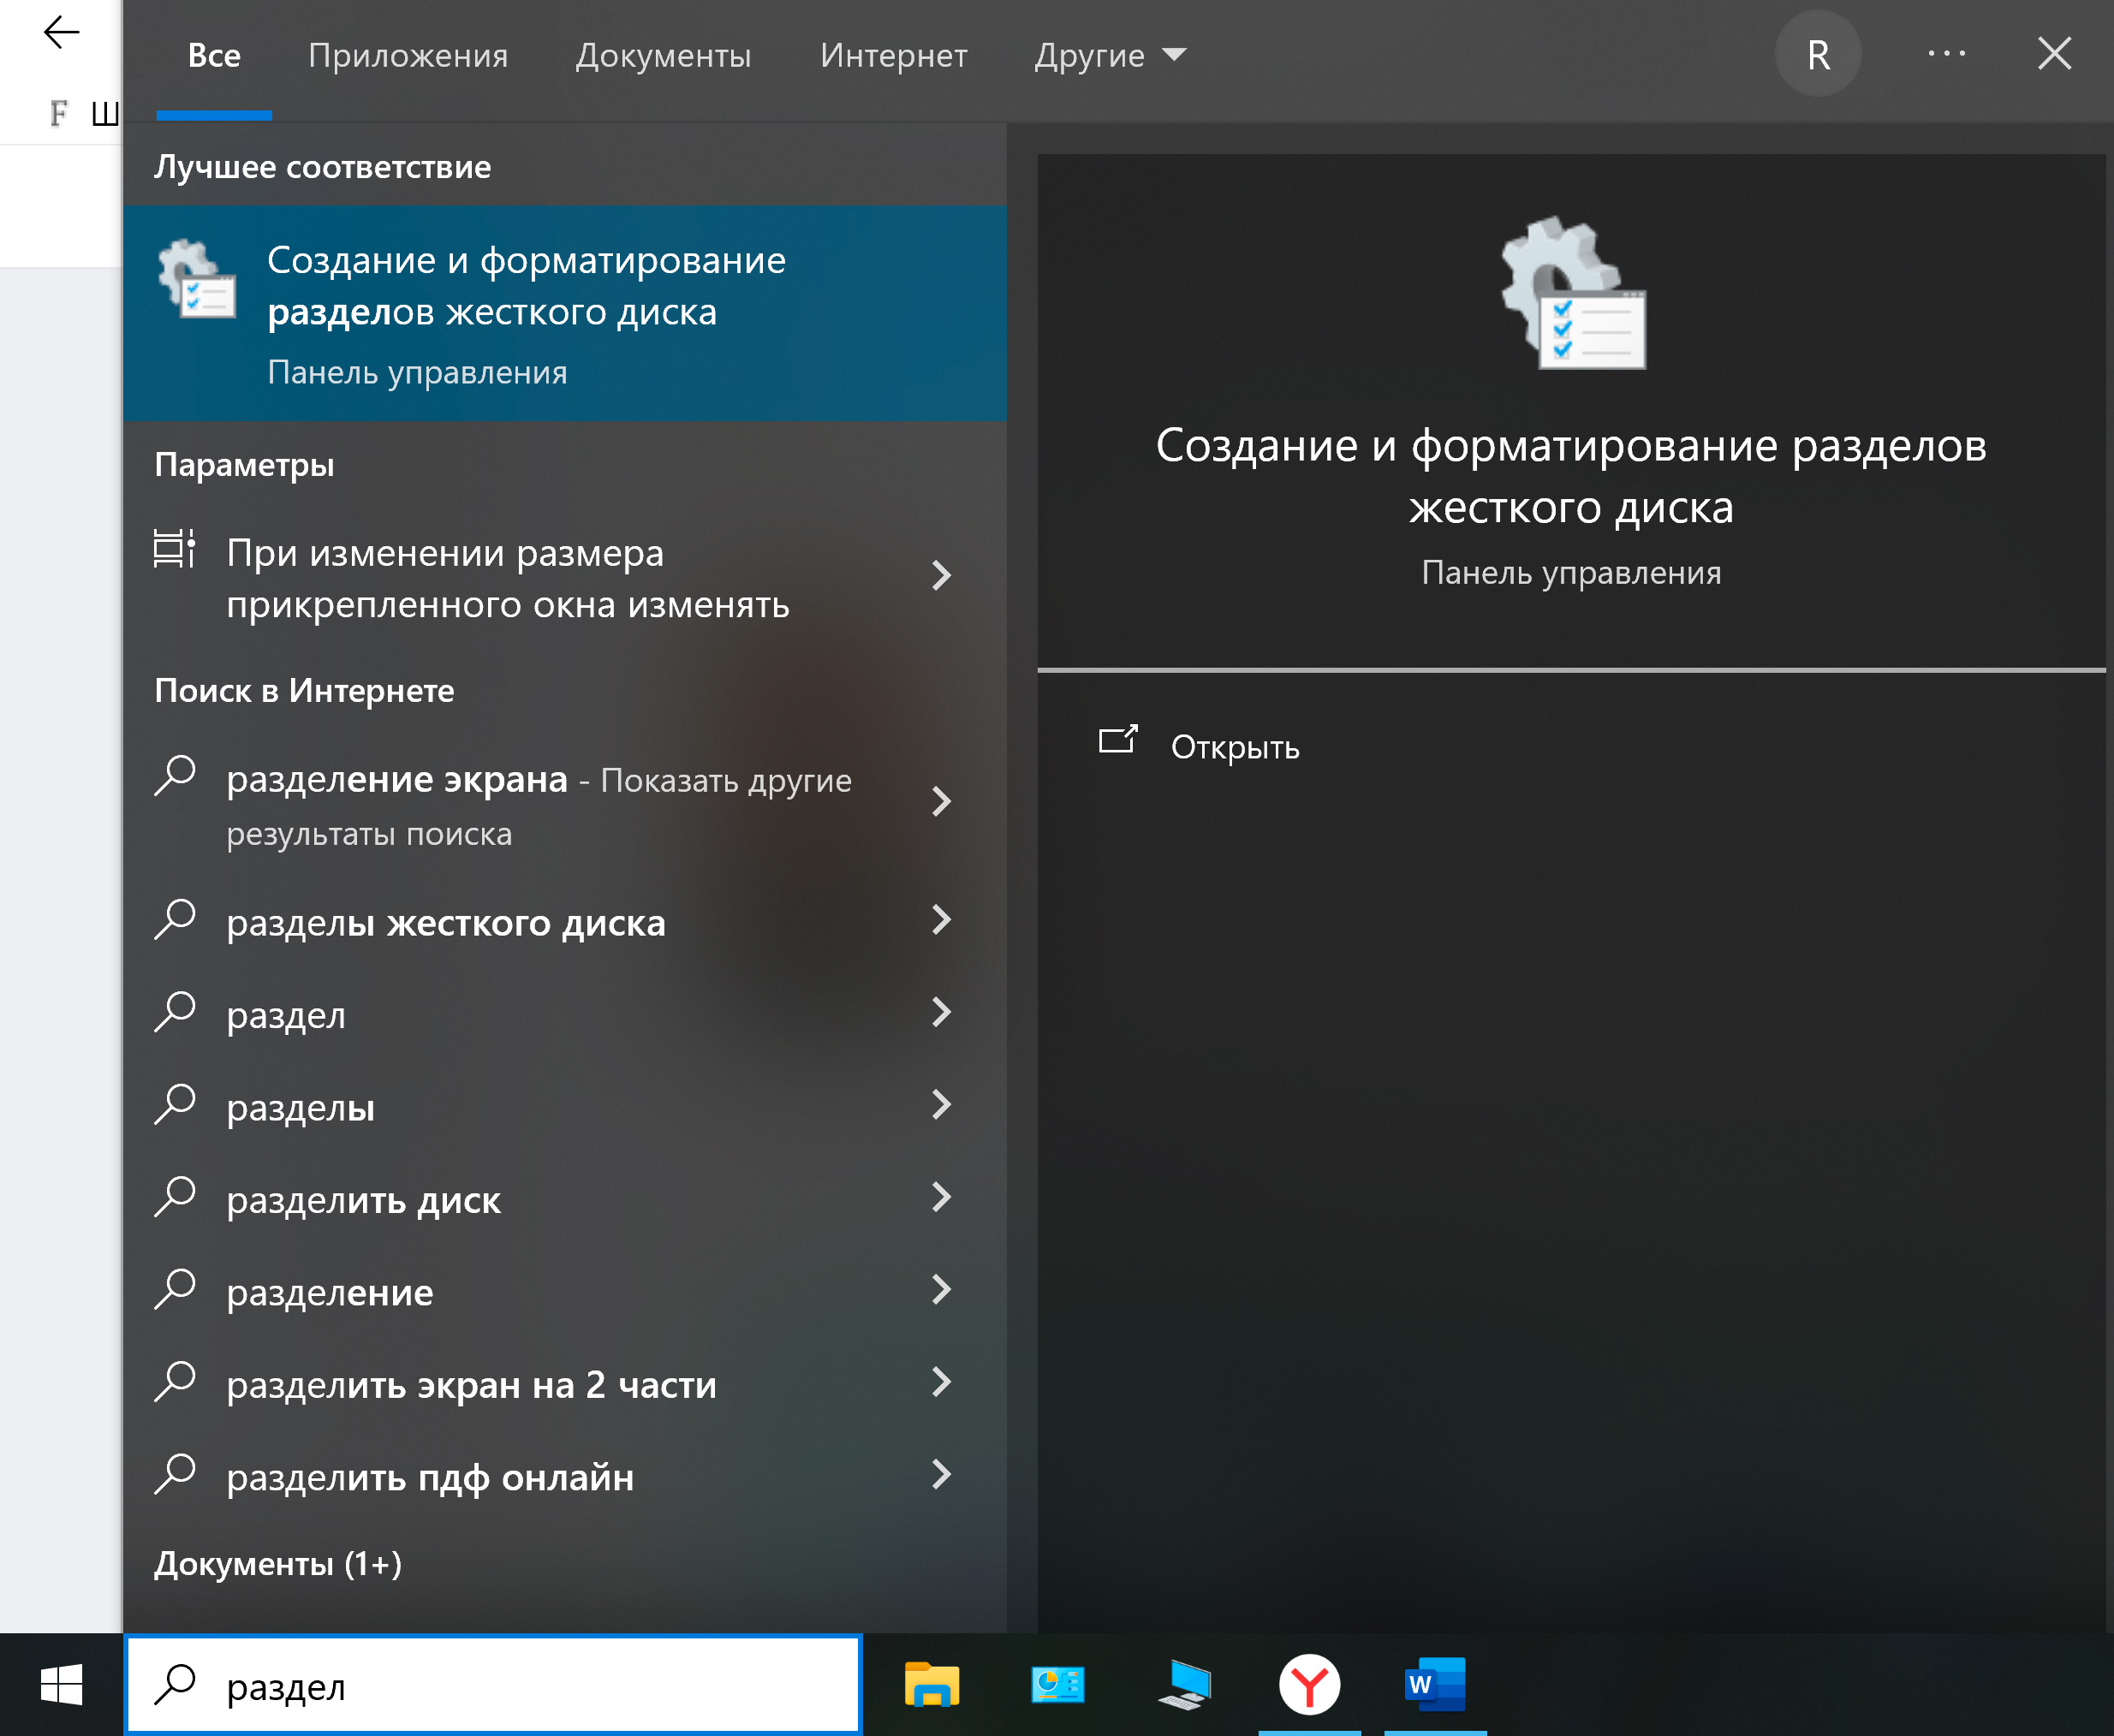Click the large gear checklist icon in preview
This screenshot has width=2114, height=1736.
coord(1572,293)
